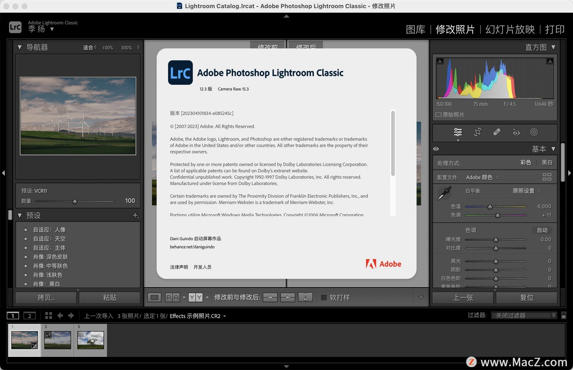Set treatment to Color

click(x=526, y=162)
